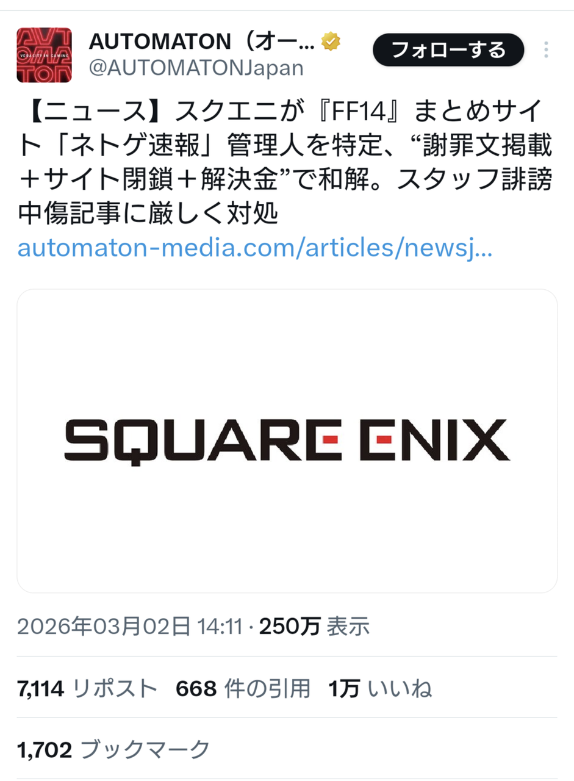Open the automaton-media.com article link
The image size is (574, 781).
pyautogui.click(x=254, y=249)
